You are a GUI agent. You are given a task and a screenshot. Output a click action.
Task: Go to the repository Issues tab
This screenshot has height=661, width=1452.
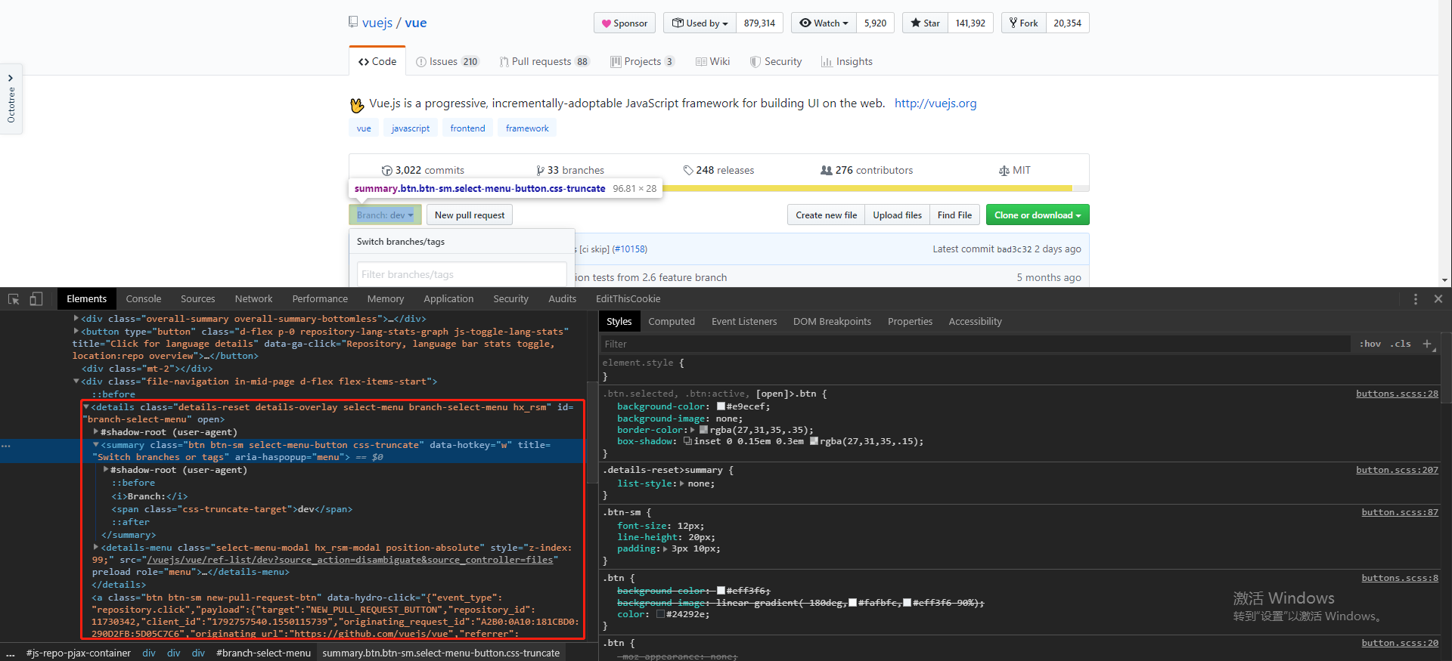pyautogui.click(x=447, y=61)
